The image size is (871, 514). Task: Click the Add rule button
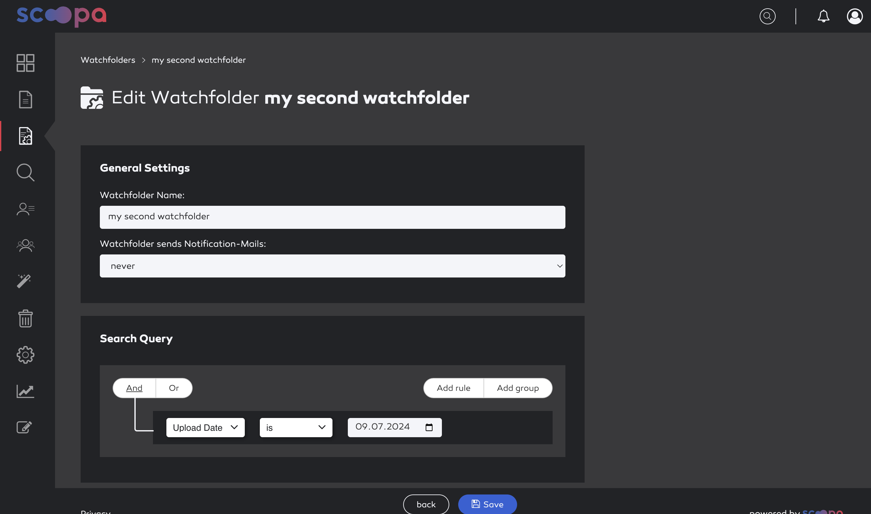pos(453,387)
